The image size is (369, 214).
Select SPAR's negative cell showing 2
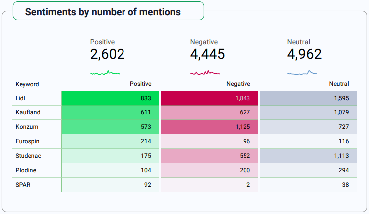pyautogui.click(x=210, y=185)
